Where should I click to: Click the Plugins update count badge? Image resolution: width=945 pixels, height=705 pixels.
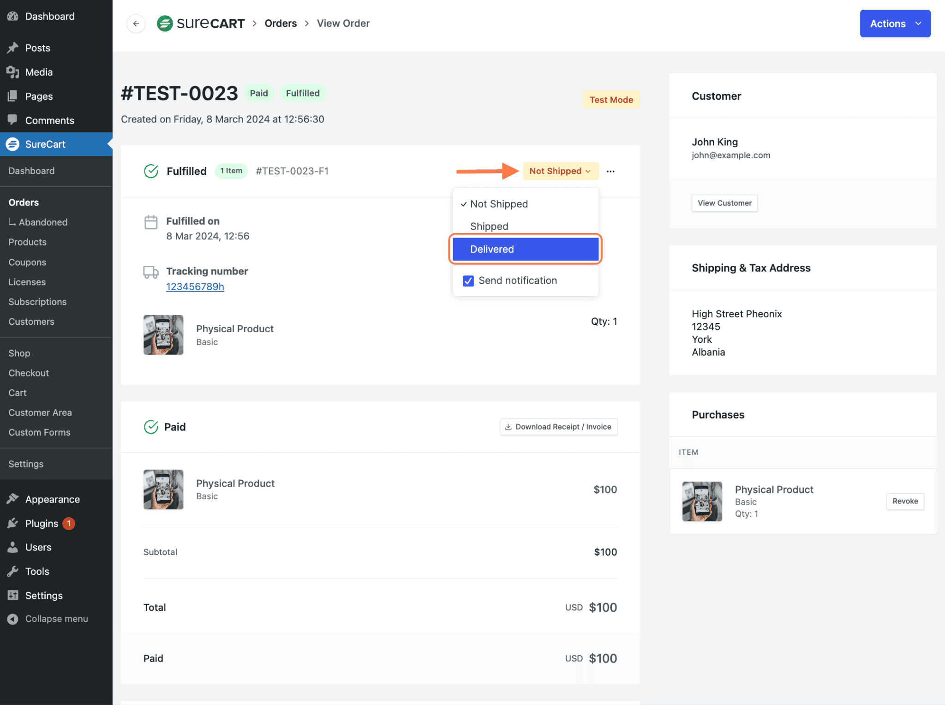(x=68, y=523)
